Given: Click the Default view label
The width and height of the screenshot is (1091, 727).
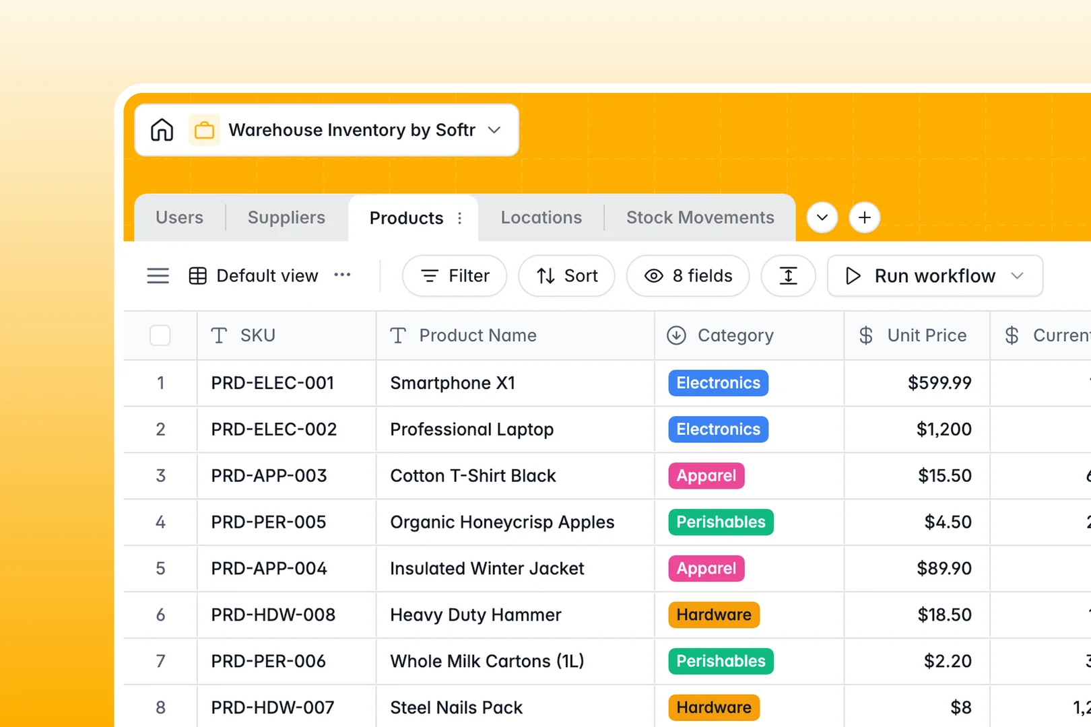Looking at the screenshot, I should [267, 276].
